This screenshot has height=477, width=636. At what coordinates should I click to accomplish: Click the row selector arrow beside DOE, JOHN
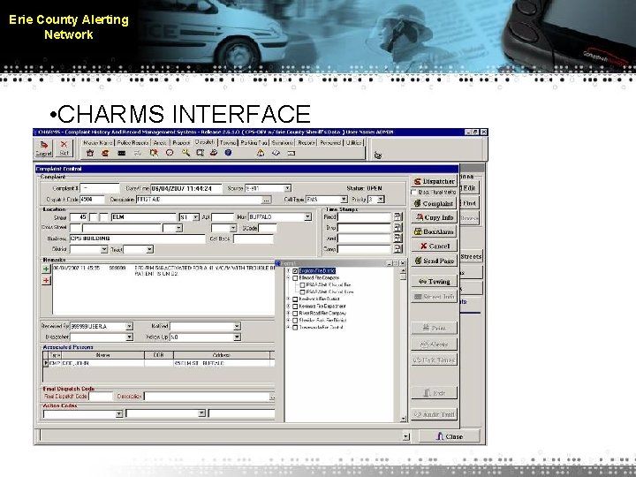point(46,363)
